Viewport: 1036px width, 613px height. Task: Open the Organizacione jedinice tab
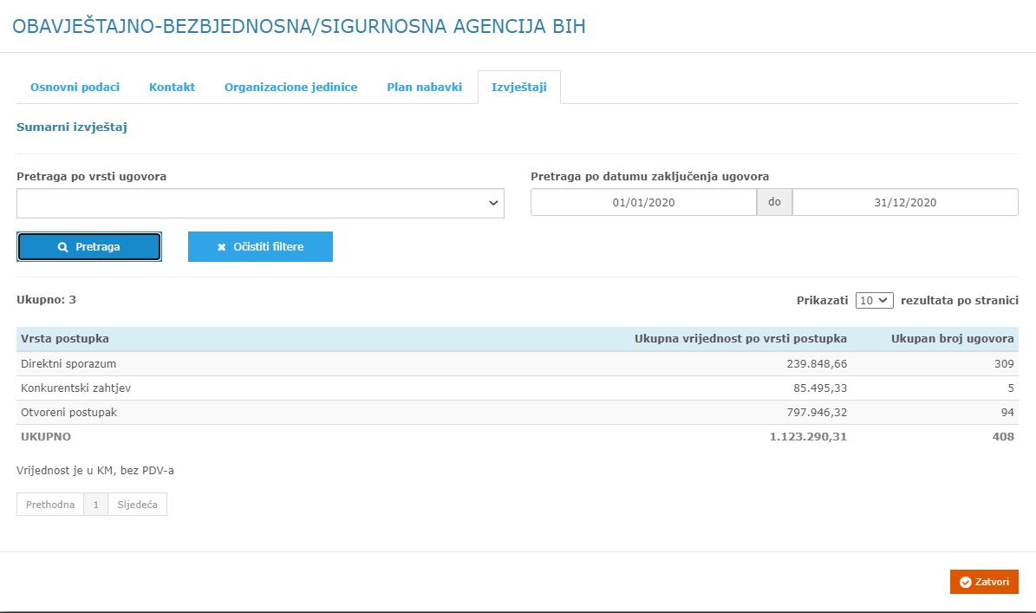290,88
